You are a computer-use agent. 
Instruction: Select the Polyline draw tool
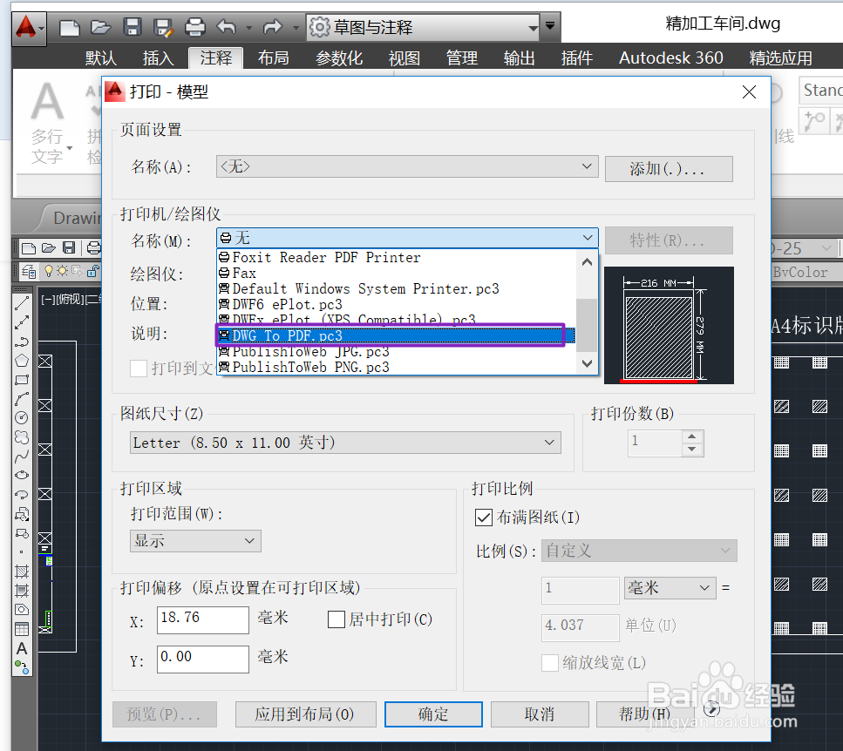coord(22,342)
